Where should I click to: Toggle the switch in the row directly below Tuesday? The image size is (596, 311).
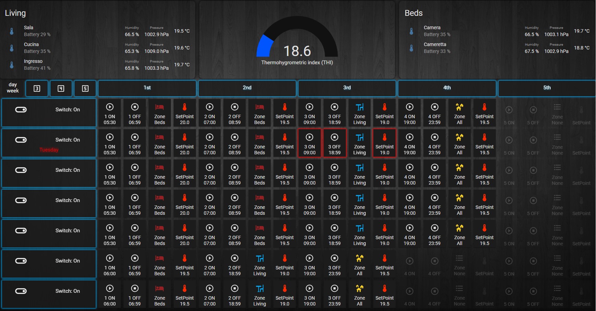21,170
